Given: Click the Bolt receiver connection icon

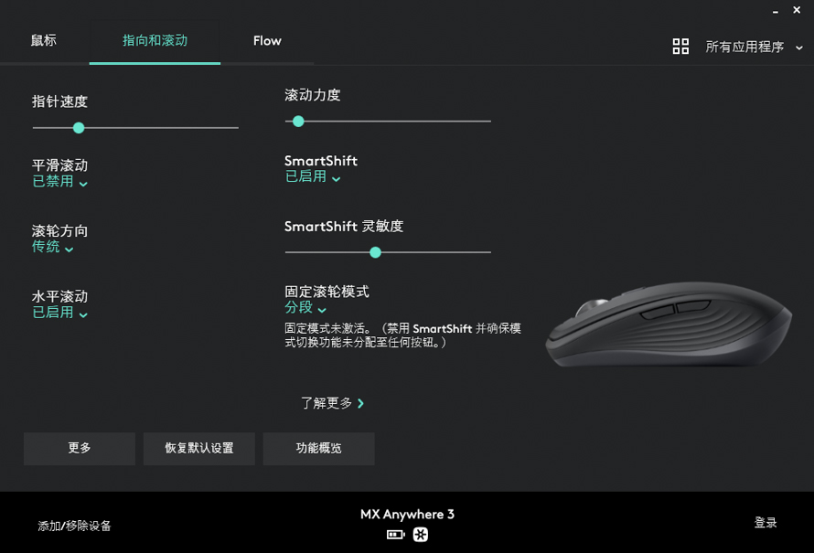Looking at the screenshot, I should [x=421, y=535].
